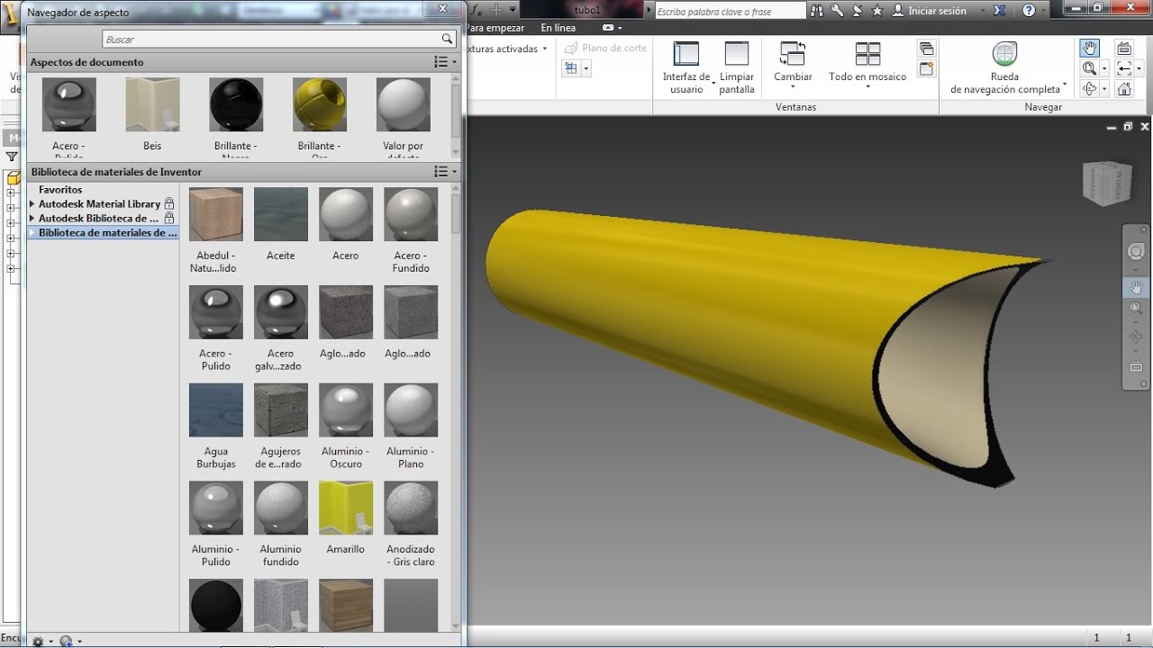Click the magnifier icon in the Buscar field
Viewport: 1153px width, 648px height.
[x=447, y=40]
